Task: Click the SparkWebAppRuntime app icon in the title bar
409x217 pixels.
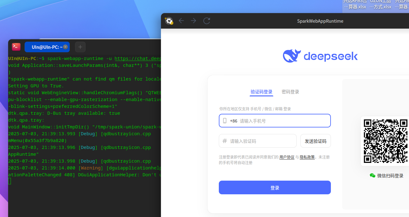Action: (169, 21)
